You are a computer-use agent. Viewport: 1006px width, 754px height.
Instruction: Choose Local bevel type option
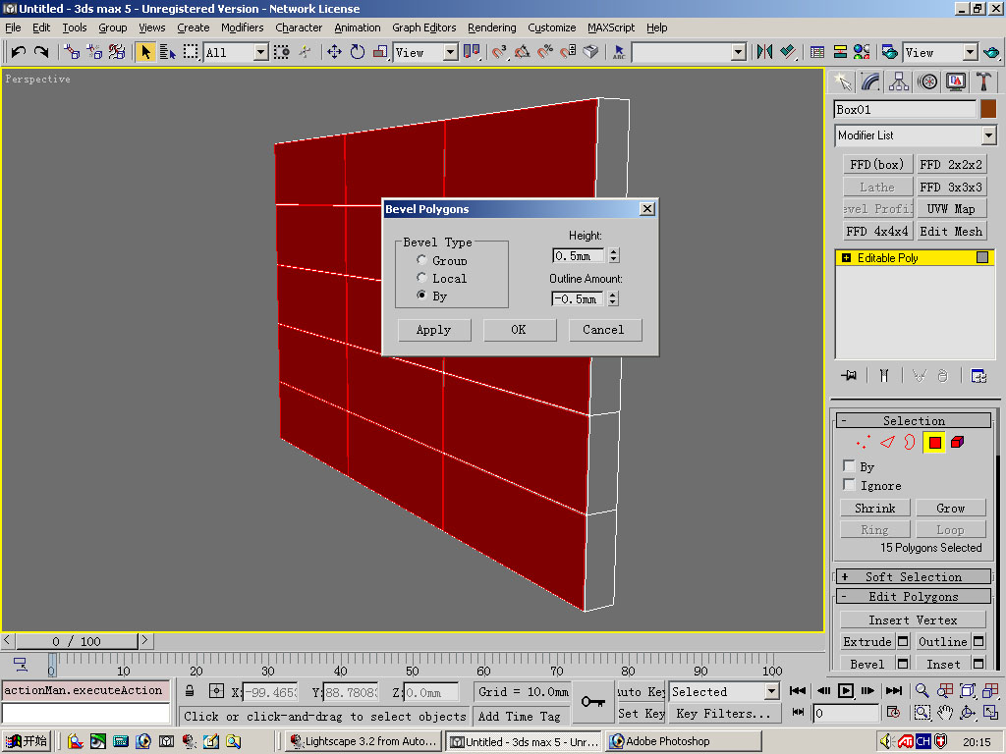click(421, 278)
